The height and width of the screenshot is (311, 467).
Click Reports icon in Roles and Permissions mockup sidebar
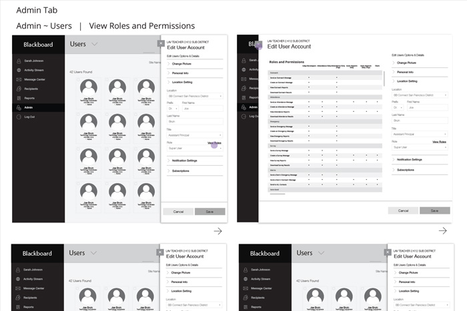pyautogui.click(x=244, y=97)
